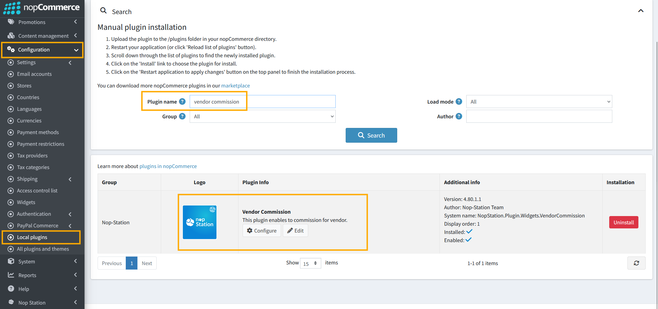Open Payment methods in sidebar
658x309 pixels.
click(38, 132)
